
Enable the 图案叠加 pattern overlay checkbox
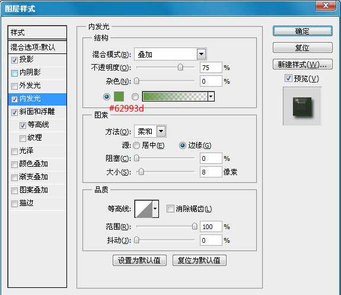point(14,191)
